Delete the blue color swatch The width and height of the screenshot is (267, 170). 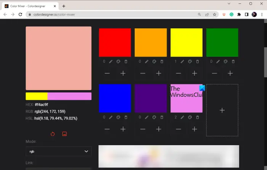tap(126, 117)
